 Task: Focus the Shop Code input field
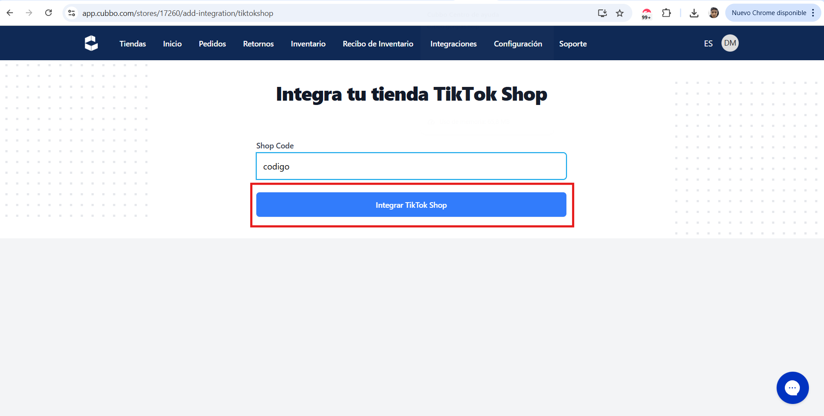[411, 166]
